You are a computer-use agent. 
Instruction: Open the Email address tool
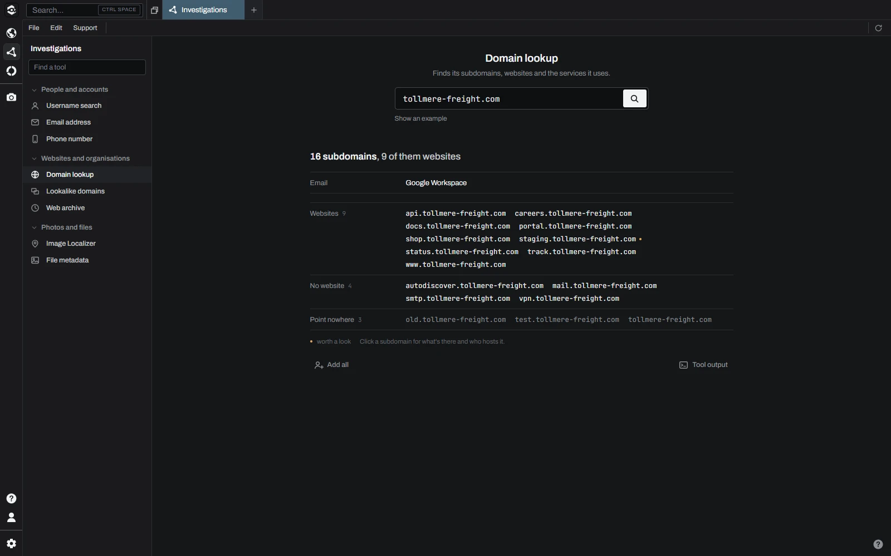(x=87, y=122)
